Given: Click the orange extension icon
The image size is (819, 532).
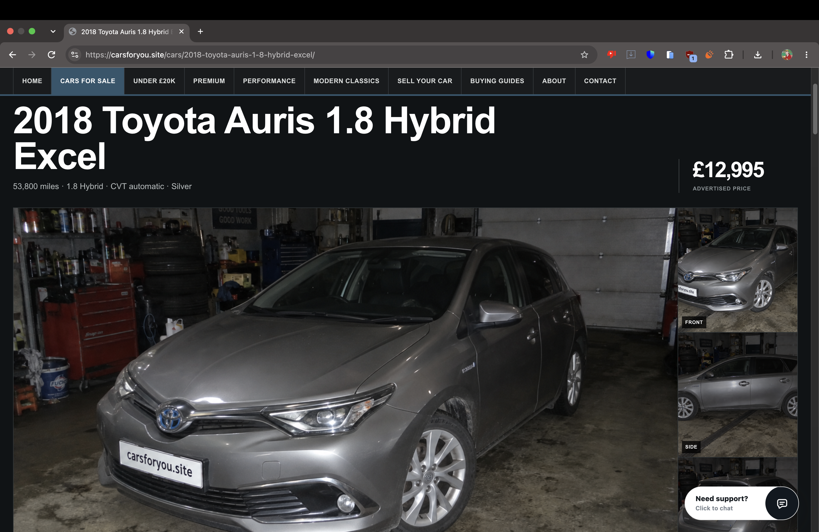Looking at the screenshot, I should [x=709, y=54].
